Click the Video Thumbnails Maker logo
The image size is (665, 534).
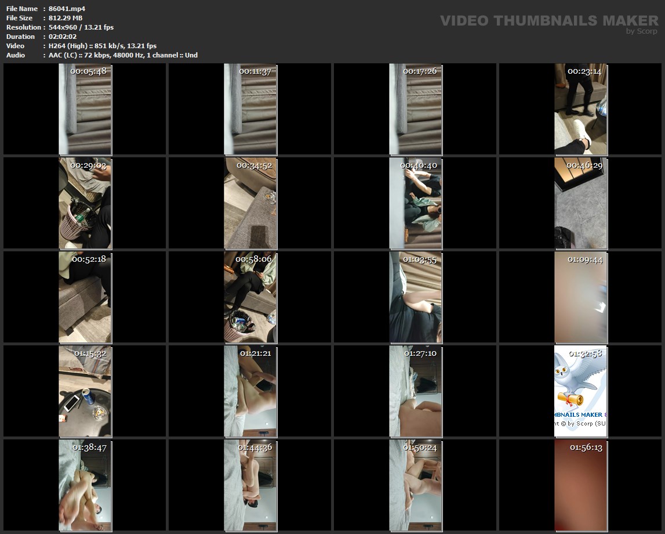pos(548,20)
